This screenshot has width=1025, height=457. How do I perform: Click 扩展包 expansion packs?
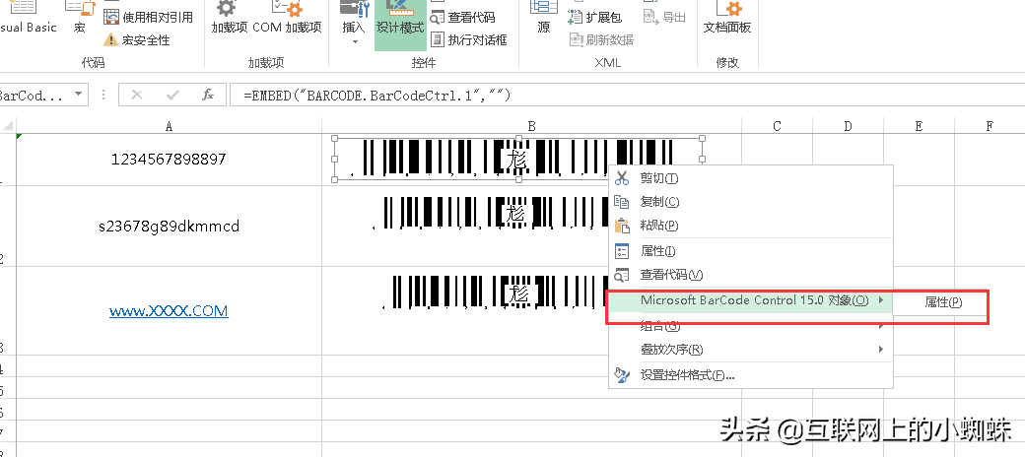pyautogui.click(x=595, y=17)
